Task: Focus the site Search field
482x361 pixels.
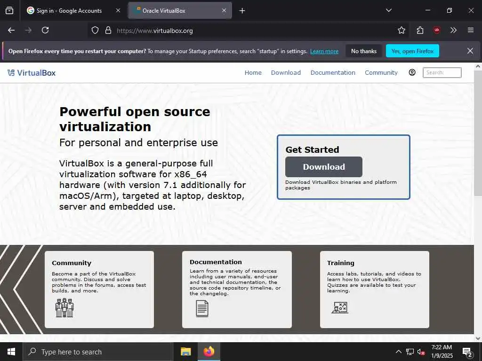Action: [442, 72]
